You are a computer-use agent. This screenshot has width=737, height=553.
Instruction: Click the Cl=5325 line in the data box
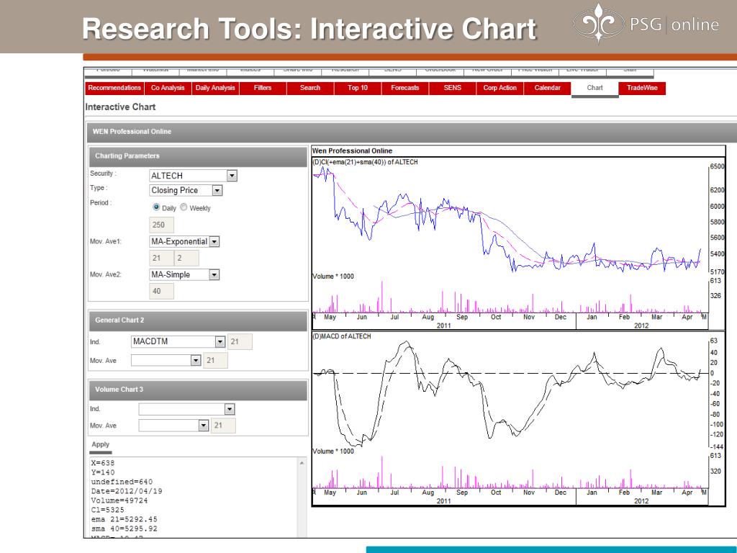coord(108,511)
